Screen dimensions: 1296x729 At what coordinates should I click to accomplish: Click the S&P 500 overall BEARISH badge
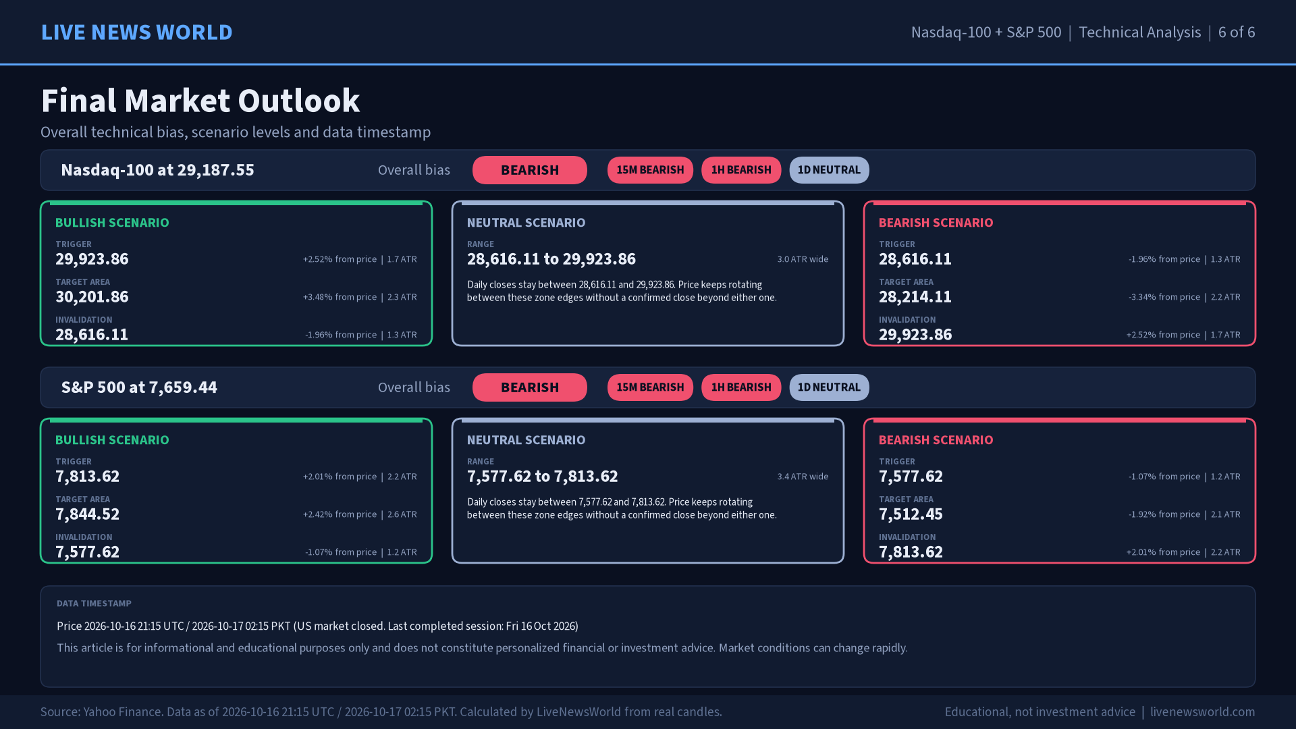(x=530, y=387)
